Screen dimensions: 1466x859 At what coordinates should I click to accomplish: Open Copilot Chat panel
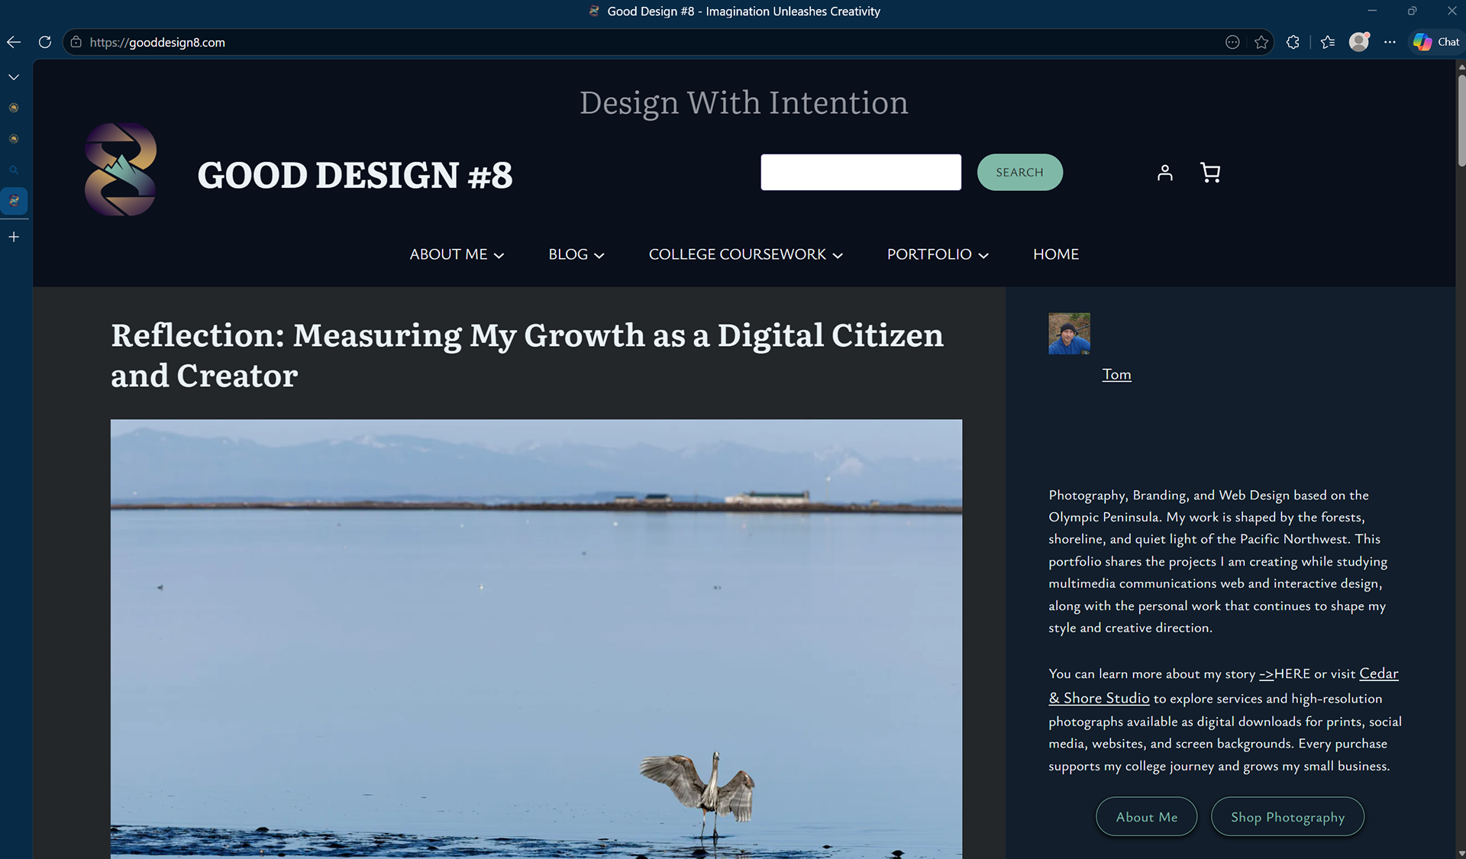pos(1436,42)
